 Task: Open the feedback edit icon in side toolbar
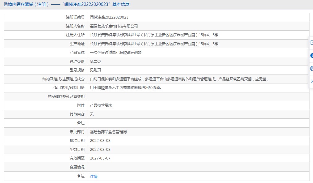tap(312, 42)
